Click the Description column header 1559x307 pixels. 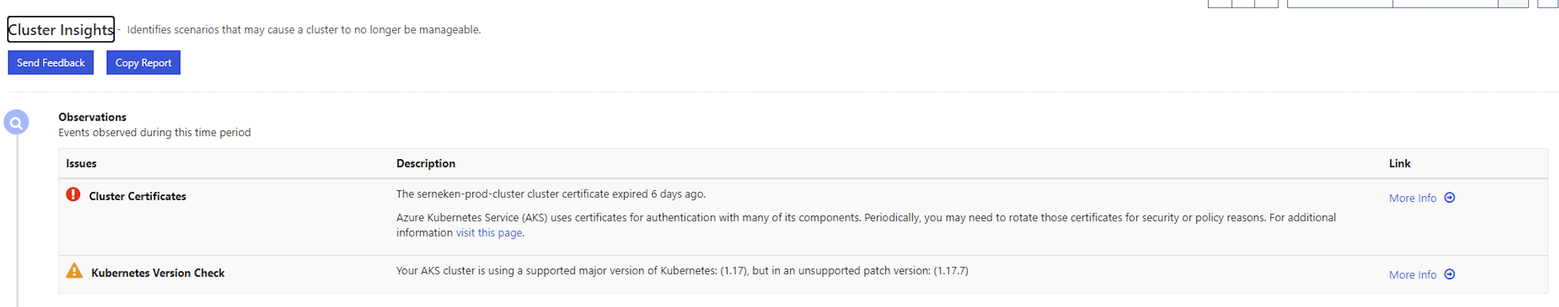pyautogui.click(x=426, y=163)
